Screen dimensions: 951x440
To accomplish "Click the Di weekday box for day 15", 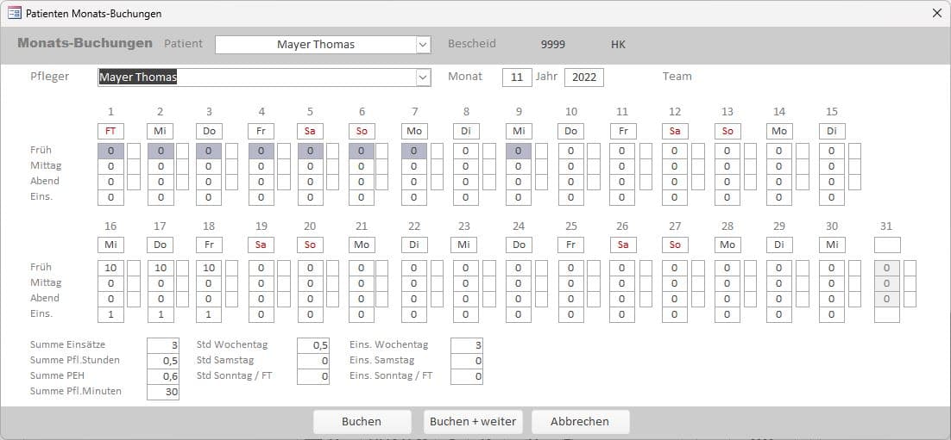I will click(832, 132).
